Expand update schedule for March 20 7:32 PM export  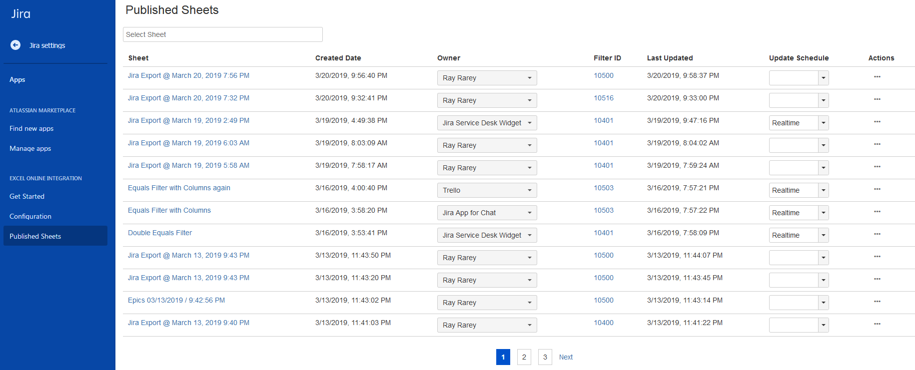tap(823, 100)
